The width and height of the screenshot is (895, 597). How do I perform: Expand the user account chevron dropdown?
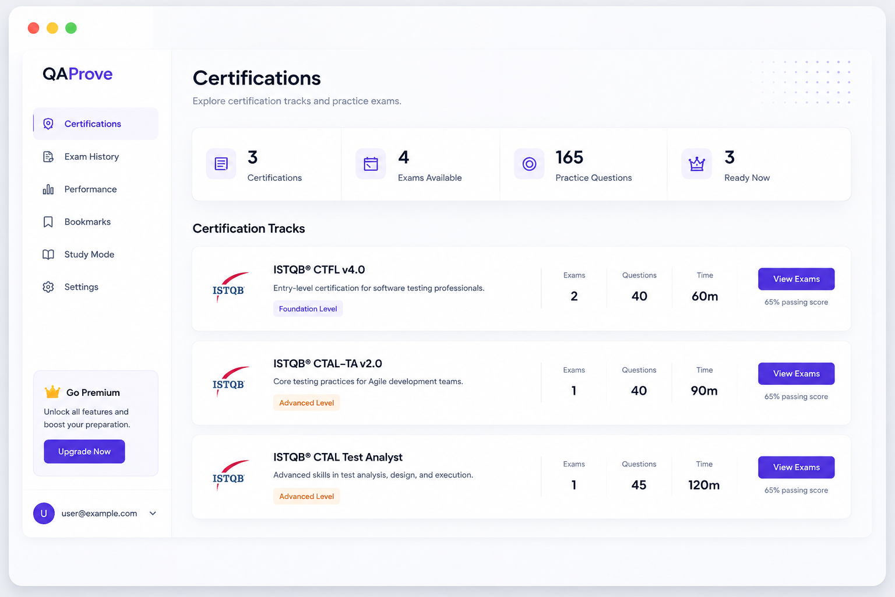point(153,514)
